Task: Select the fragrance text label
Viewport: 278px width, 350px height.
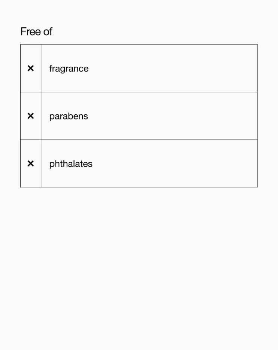Action: click(x=69, y=69)
